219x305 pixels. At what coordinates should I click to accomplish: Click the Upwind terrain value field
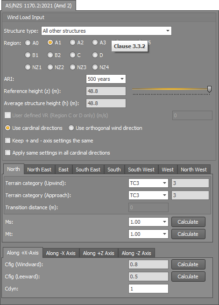[190, 183]
